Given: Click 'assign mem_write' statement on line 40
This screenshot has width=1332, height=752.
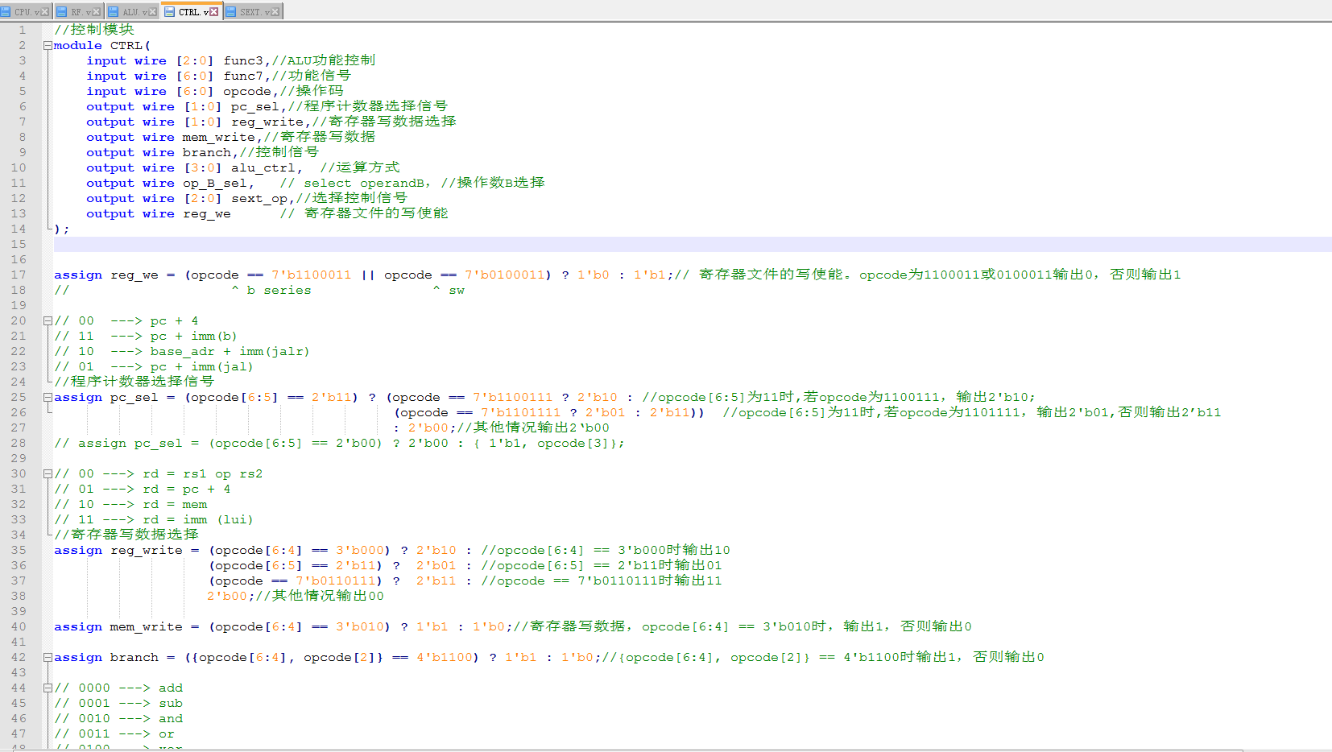Looking at the screenshot, I should [x=118, y=627].
